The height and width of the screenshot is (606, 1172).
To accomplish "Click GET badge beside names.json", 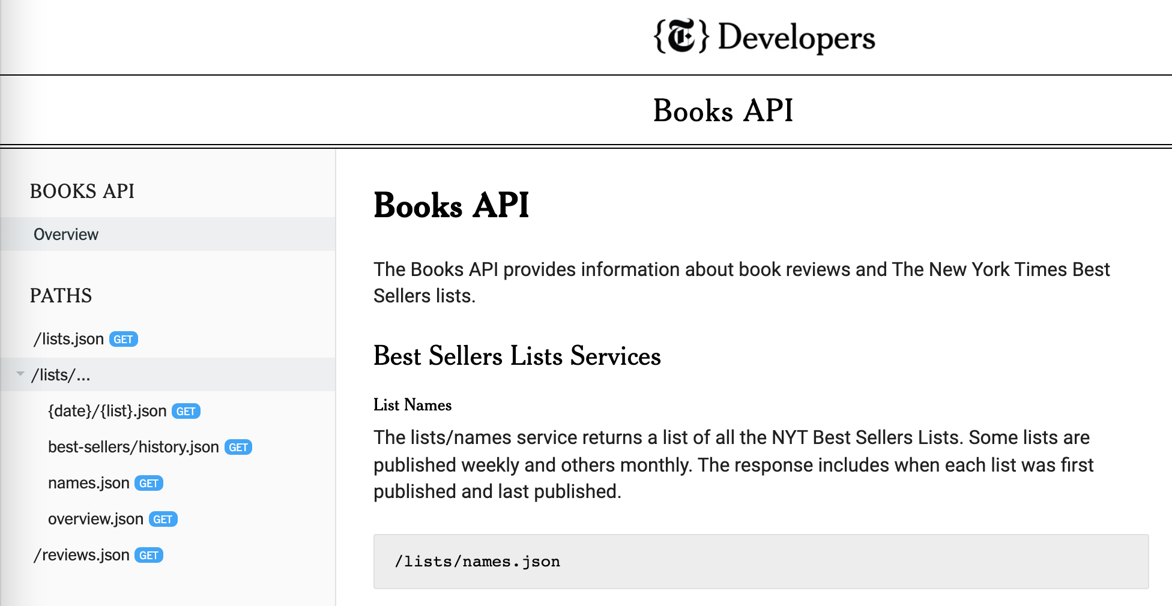I will pyautogui.click(x=149, y=484).
